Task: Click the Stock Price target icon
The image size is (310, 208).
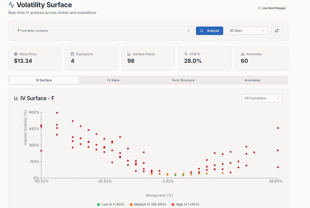Action: pyautogui.click(x=16, y=54)
